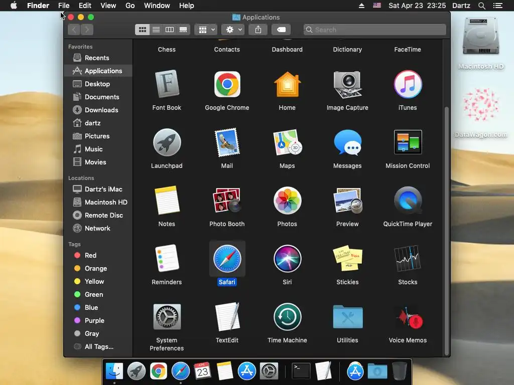Switch to gallery view in toolbar
This screenshot has width=514, height=385.
pos(183,30)
